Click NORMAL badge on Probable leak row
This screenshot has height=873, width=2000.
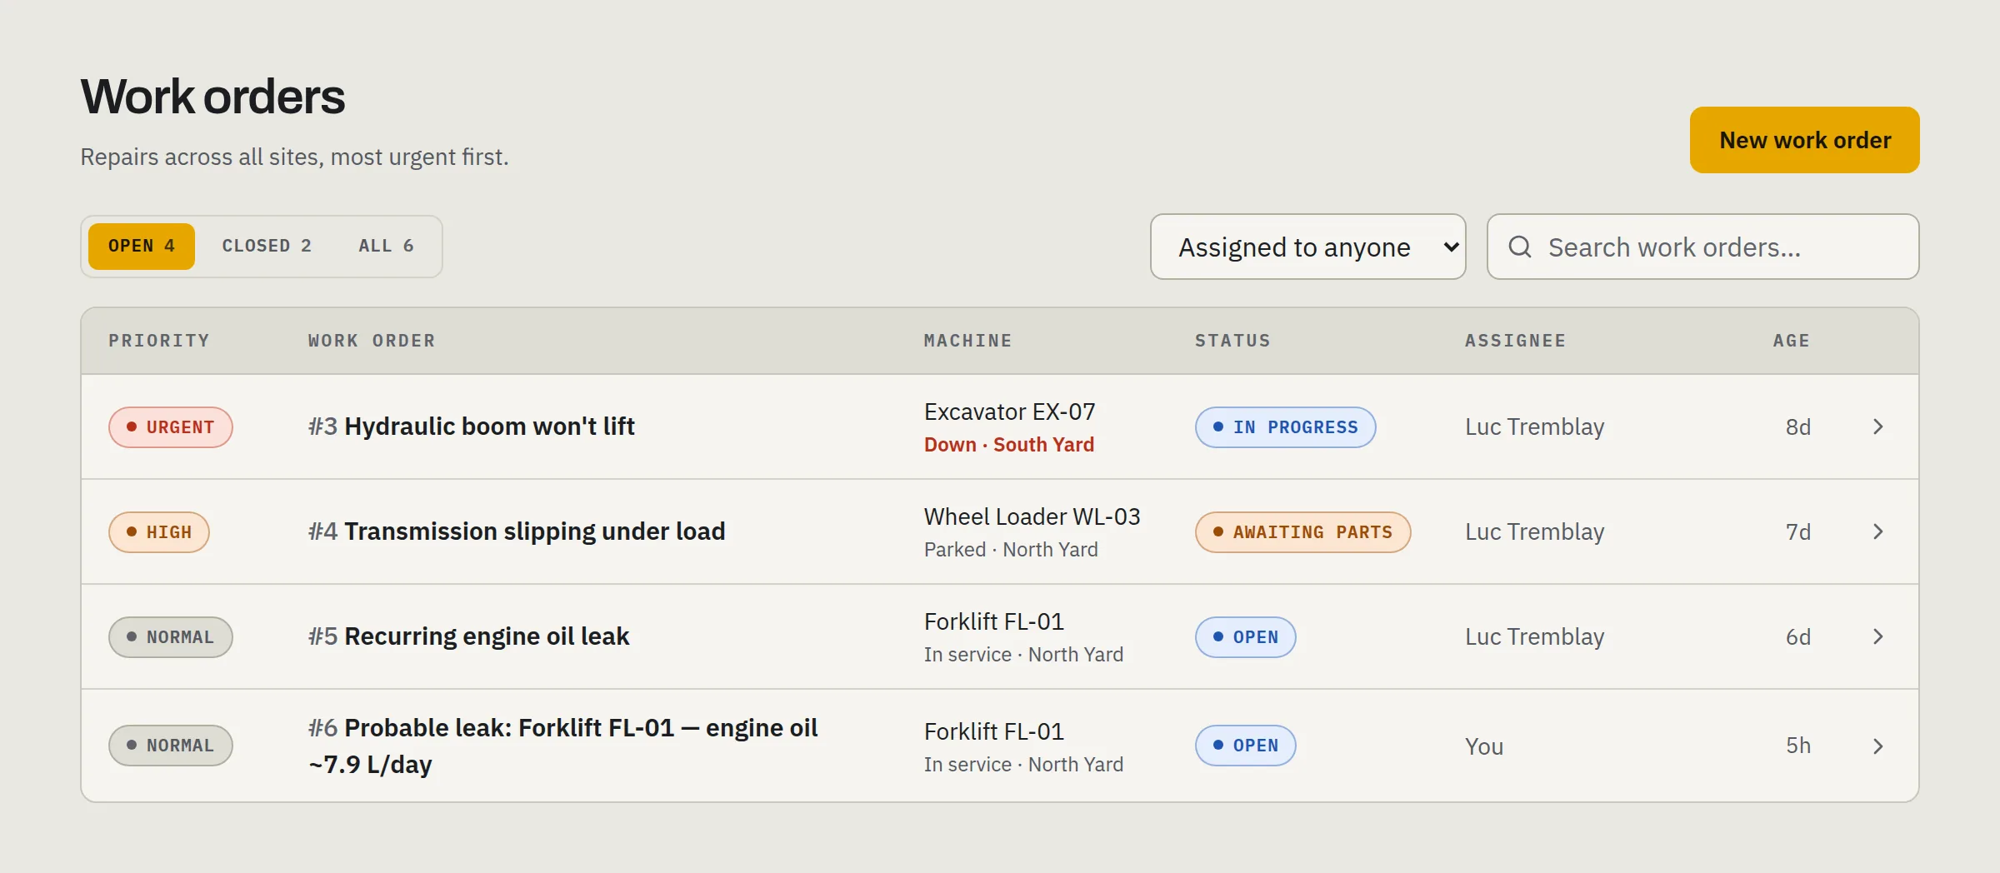click(x=171, y=746)
